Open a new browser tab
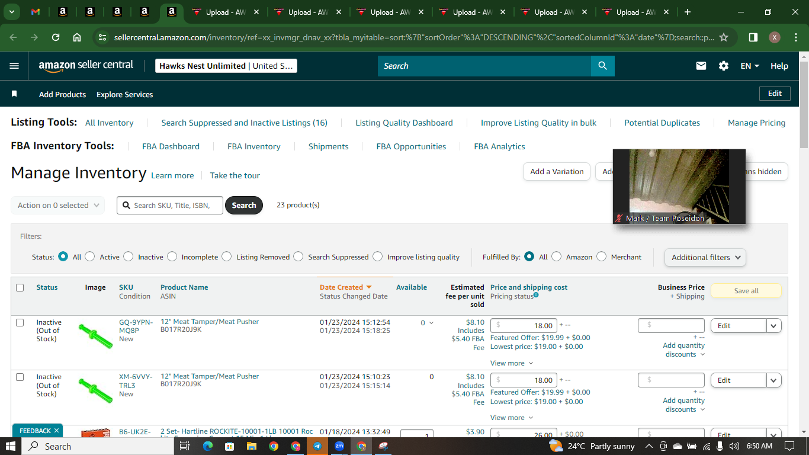 click(x=688, y=12)
